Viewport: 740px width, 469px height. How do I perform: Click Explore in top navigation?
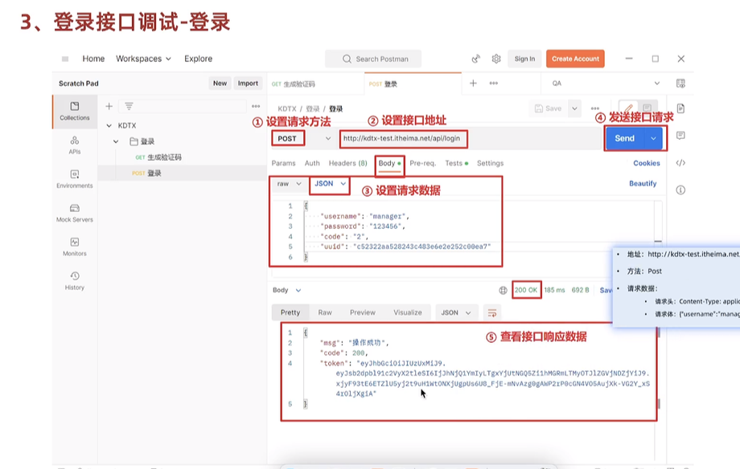pos(198,59)
